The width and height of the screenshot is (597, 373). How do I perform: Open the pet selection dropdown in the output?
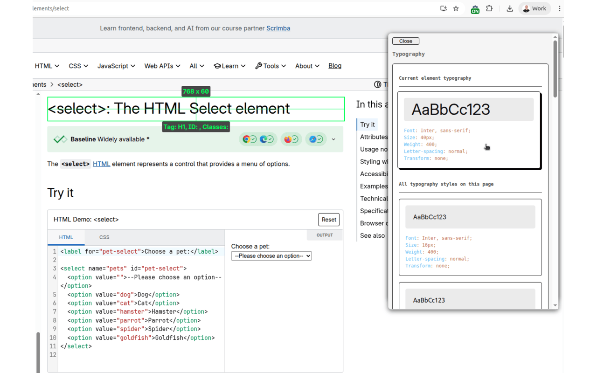coord(271,256)
